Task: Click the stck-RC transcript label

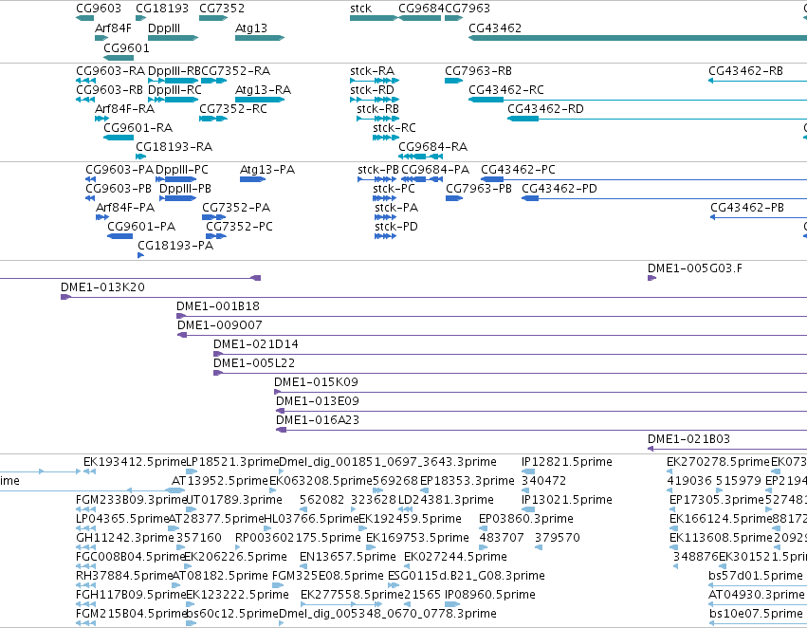Action: [394, 128]
